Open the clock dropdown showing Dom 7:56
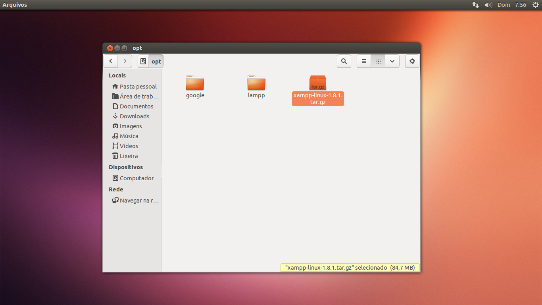The image size is (542, 305). [511, 5]
